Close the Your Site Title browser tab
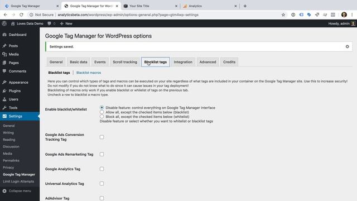The width and height of the screenshot is (357, 201). [176, 6]
